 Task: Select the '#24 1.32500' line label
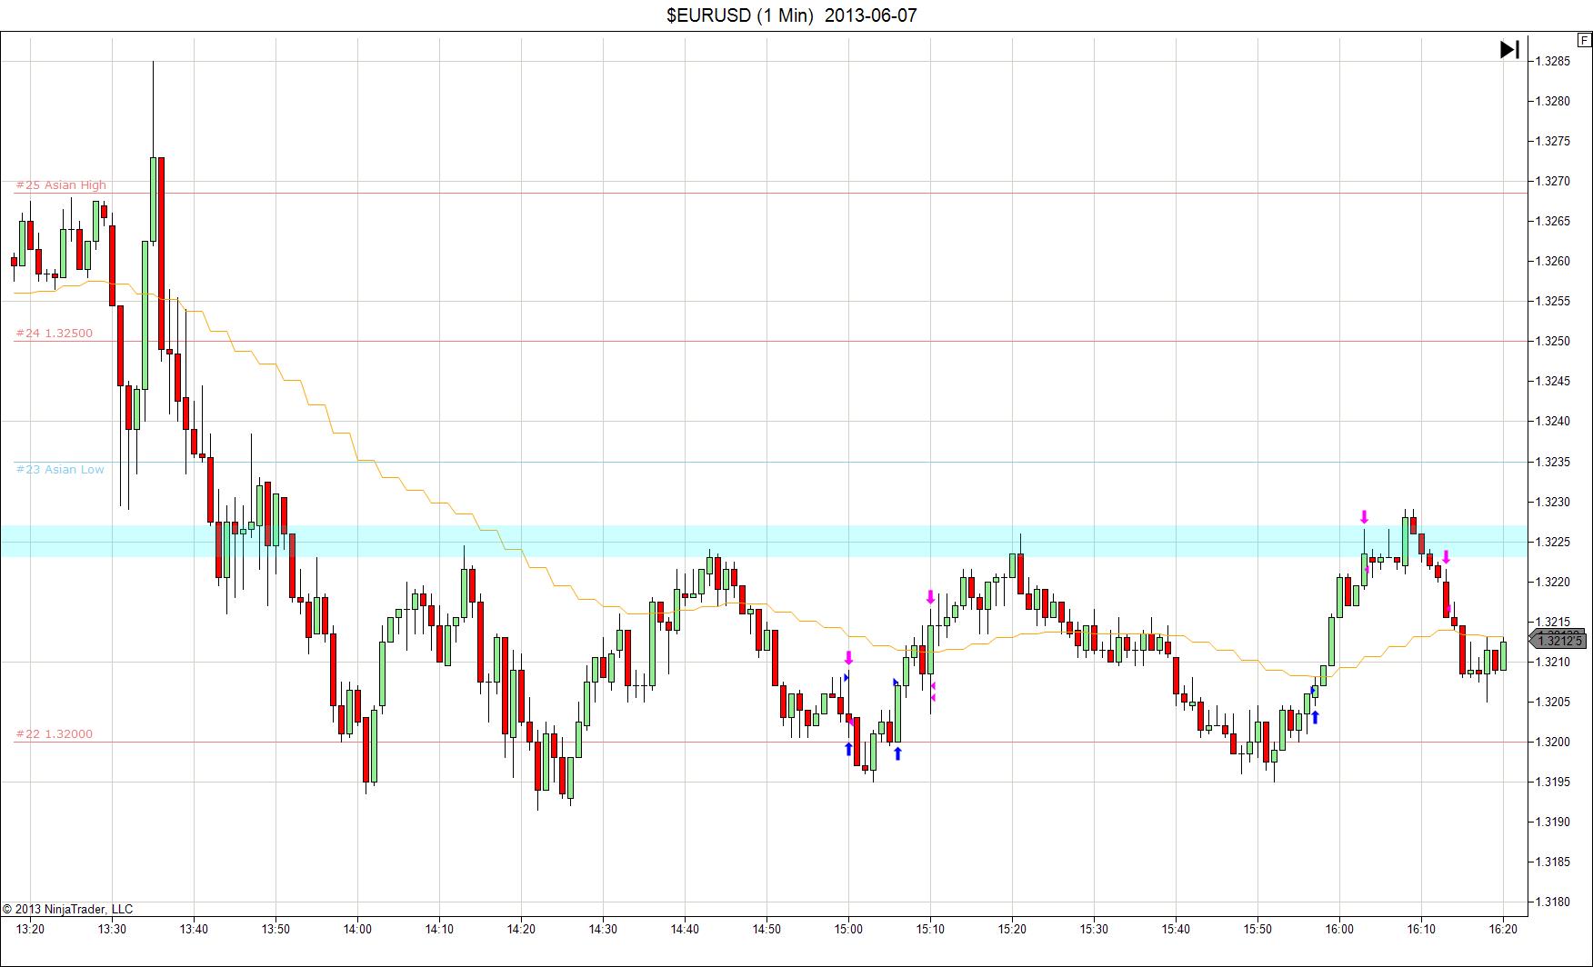point(55,333)
